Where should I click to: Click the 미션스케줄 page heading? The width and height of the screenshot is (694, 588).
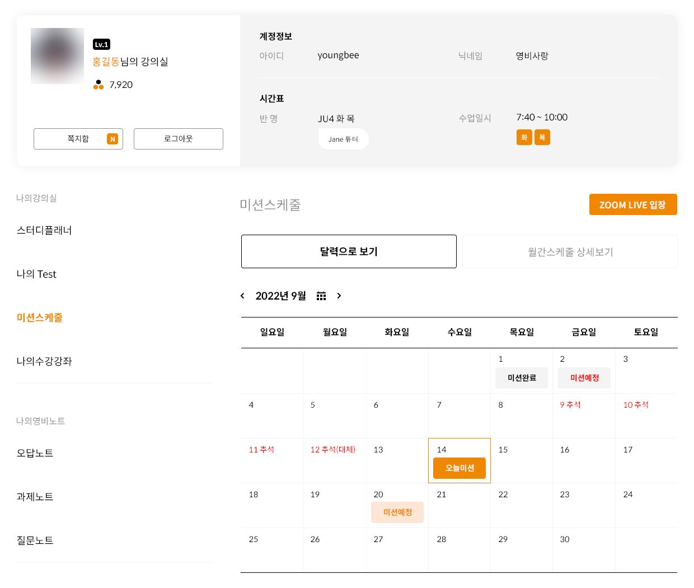pos(270,205)
